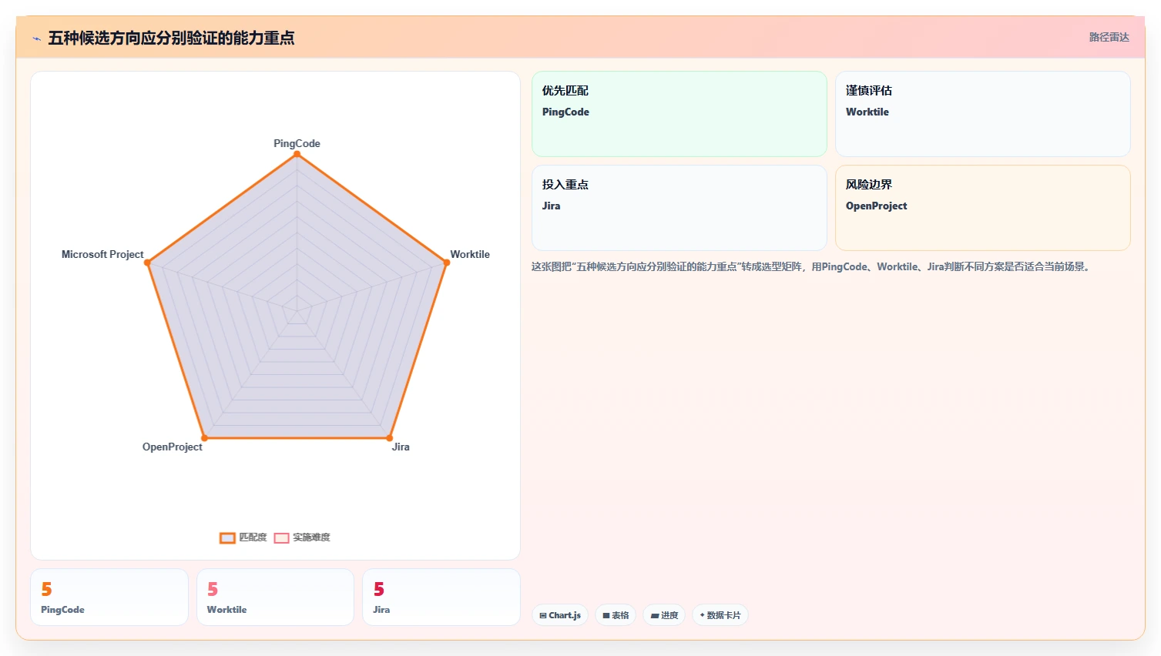The width and height of the screenshot is (1161, 656).
Task: Click the OpenProject axis label on chart
Action: tap(172, 447)
